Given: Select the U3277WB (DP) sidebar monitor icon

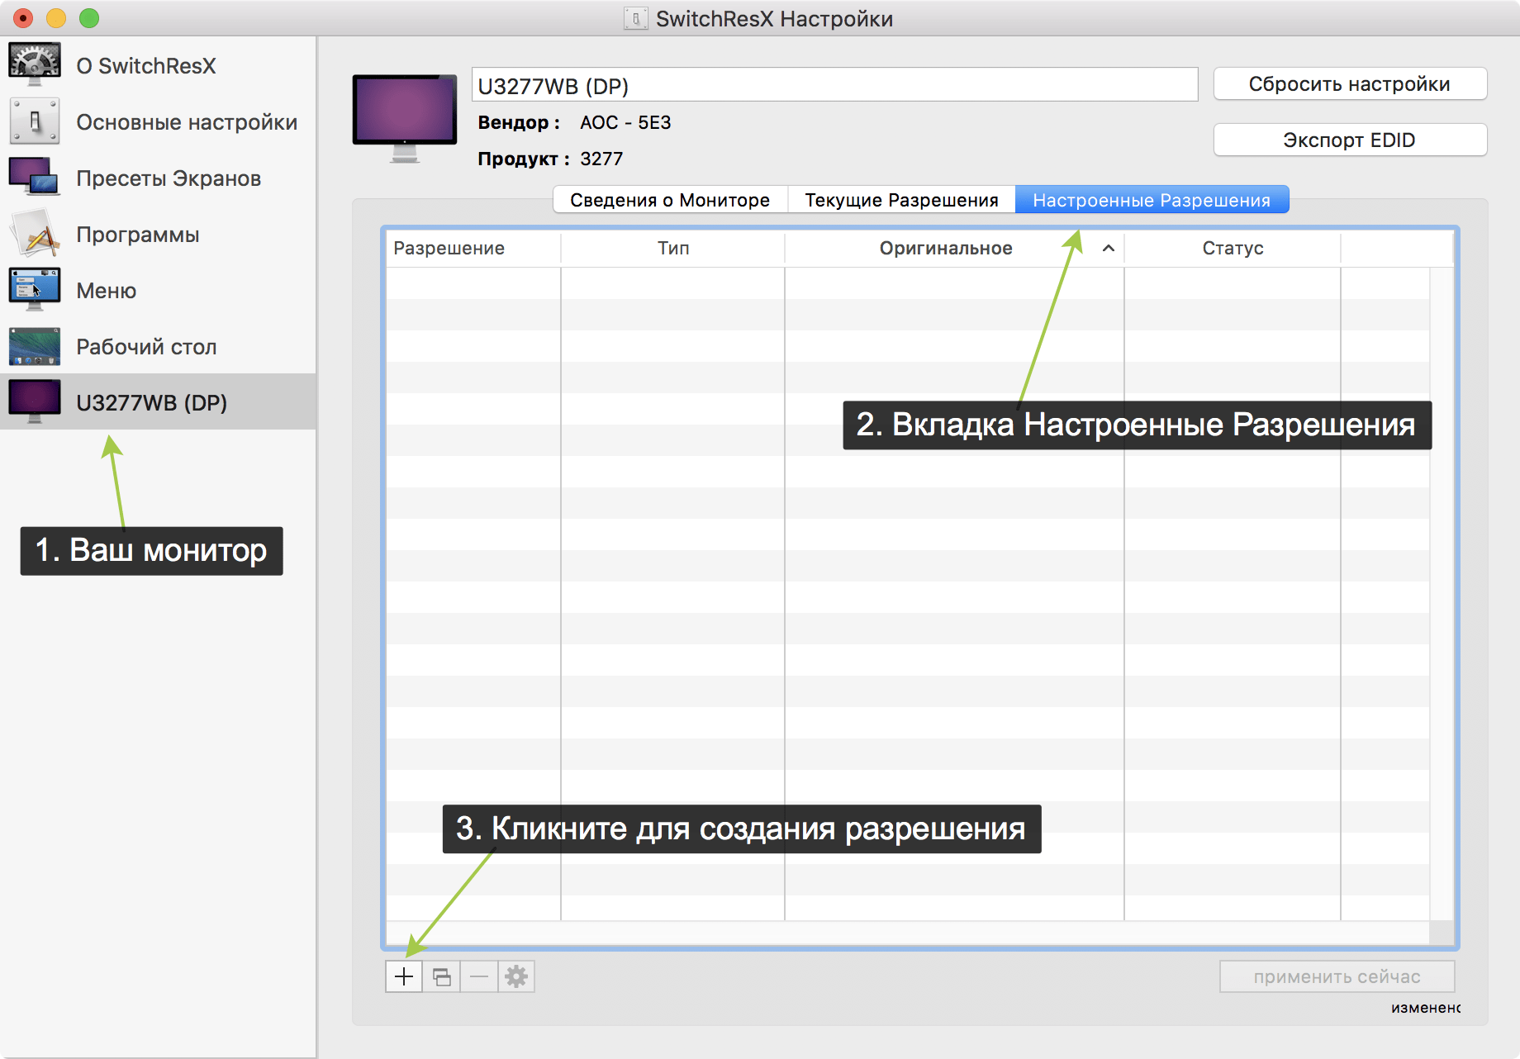Looking at the screenshot, I should [x=35, y=402].
